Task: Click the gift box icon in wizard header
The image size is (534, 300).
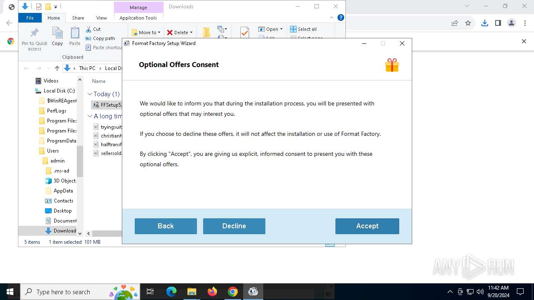Action: (x=392, y=65)
